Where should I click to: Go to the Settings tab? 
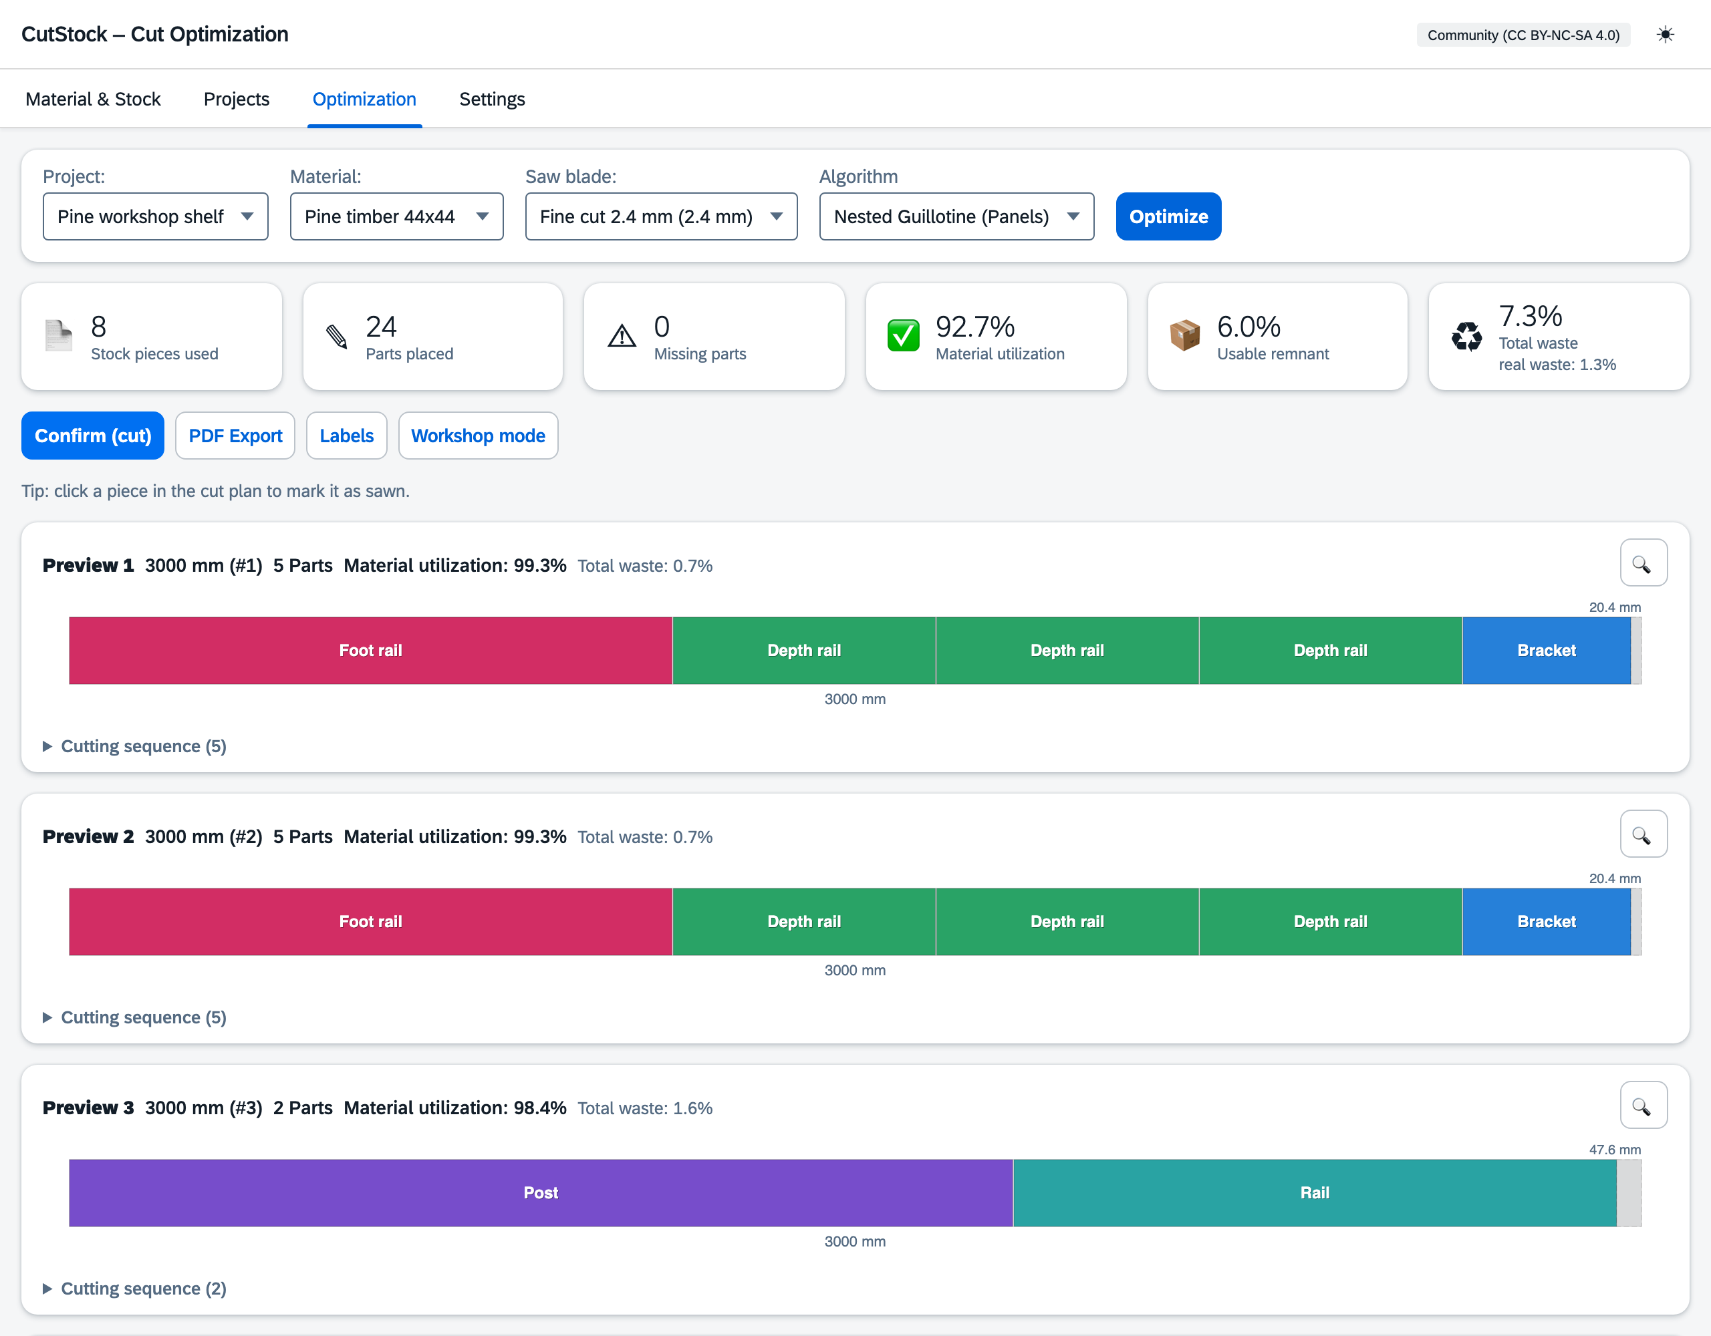pos(492,100)
